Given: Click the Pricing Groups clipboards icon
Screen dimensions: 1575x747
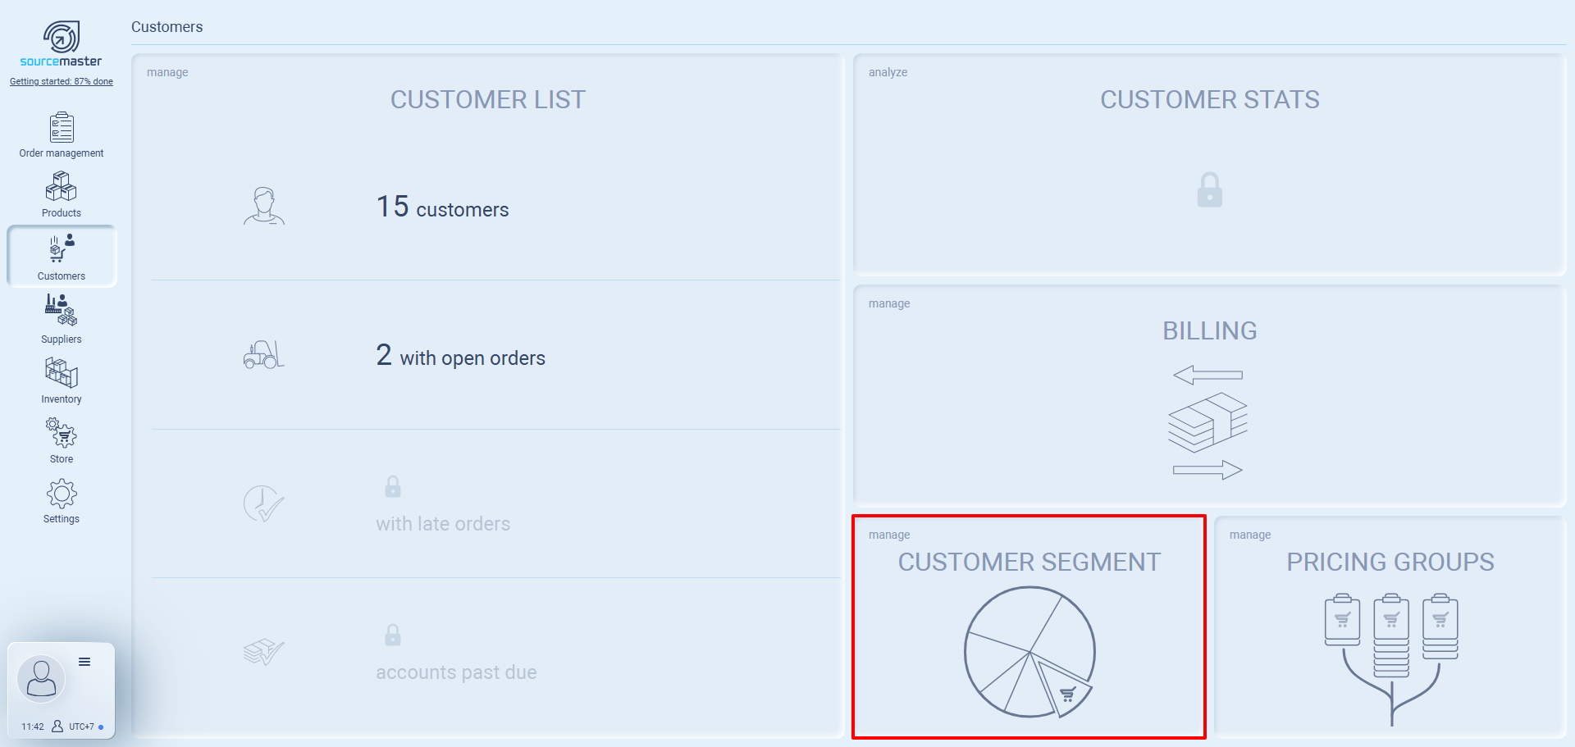Looking at the screenshot, I should pos(1391,659).
